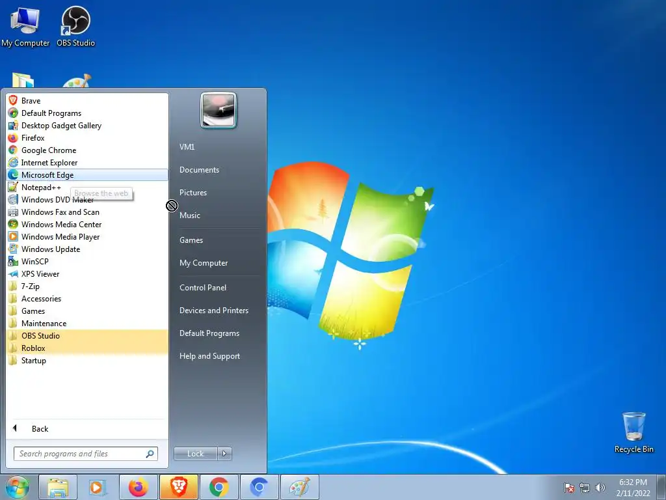Open Windows Media Player on the taskbar
The image size is (666, 500).
coord(98,487)
